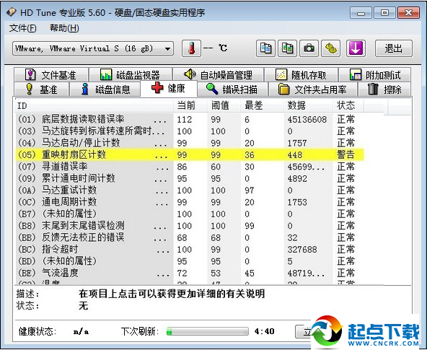Open the 帮助(H) menu
427x350 pixels.
[x=64, y=28]
